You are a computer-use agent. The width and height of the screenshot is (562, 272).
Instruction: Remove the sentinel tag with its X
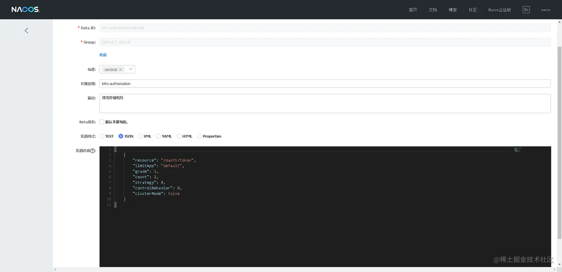(120, 70)
